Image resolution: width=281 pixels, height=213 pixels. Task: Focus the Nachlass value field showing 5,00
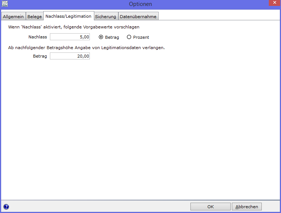70,37
